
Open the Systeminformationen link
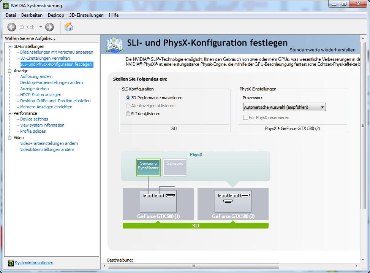coord(34,263)
